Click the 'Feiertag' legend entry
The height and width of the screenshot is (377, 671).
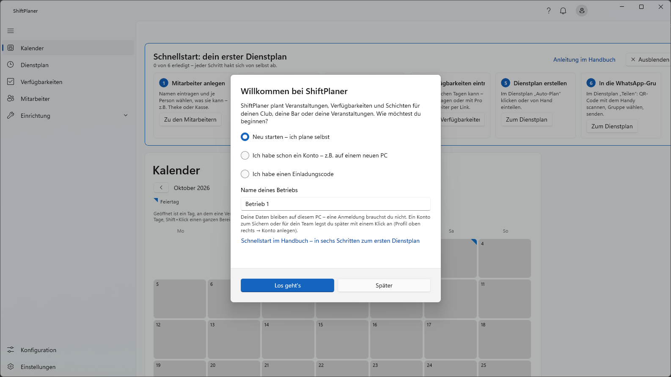click(166, 201)
